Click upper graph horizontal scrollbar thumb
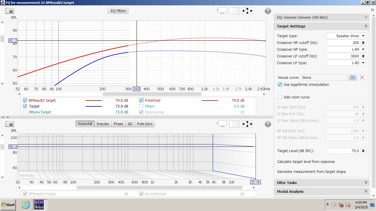The width and height of the screenshot is (376, 211). [152, 94]
